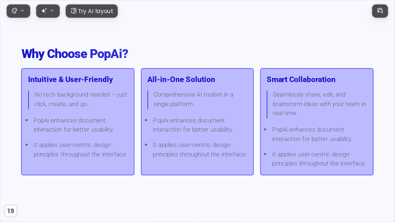Click the layout icon in Try AI layout
The height and width of the screenshot is (222, 395).
(73, 11)
